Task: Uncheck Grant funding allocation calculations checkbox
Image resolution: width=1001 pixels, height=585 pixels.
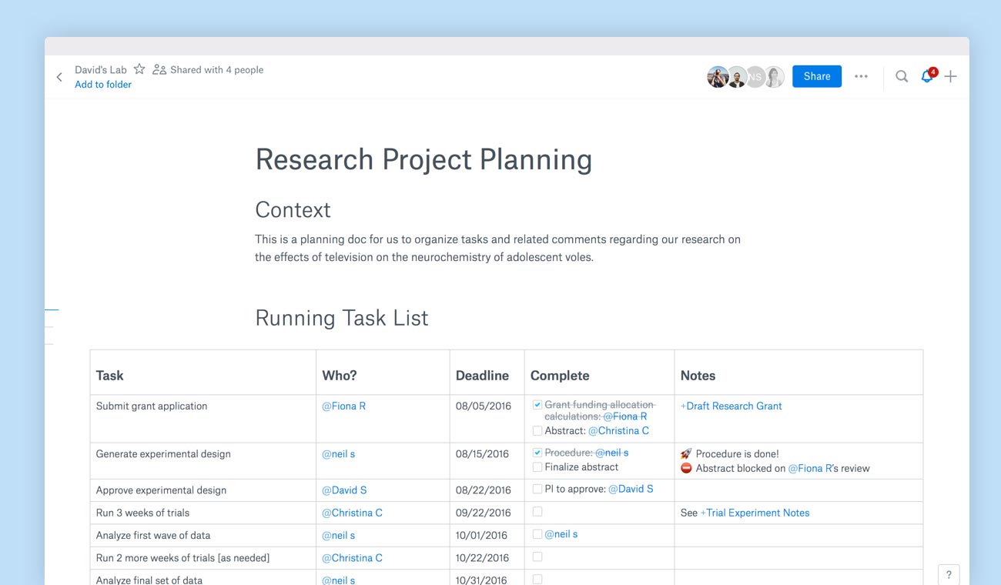Action: pos(537,405)
